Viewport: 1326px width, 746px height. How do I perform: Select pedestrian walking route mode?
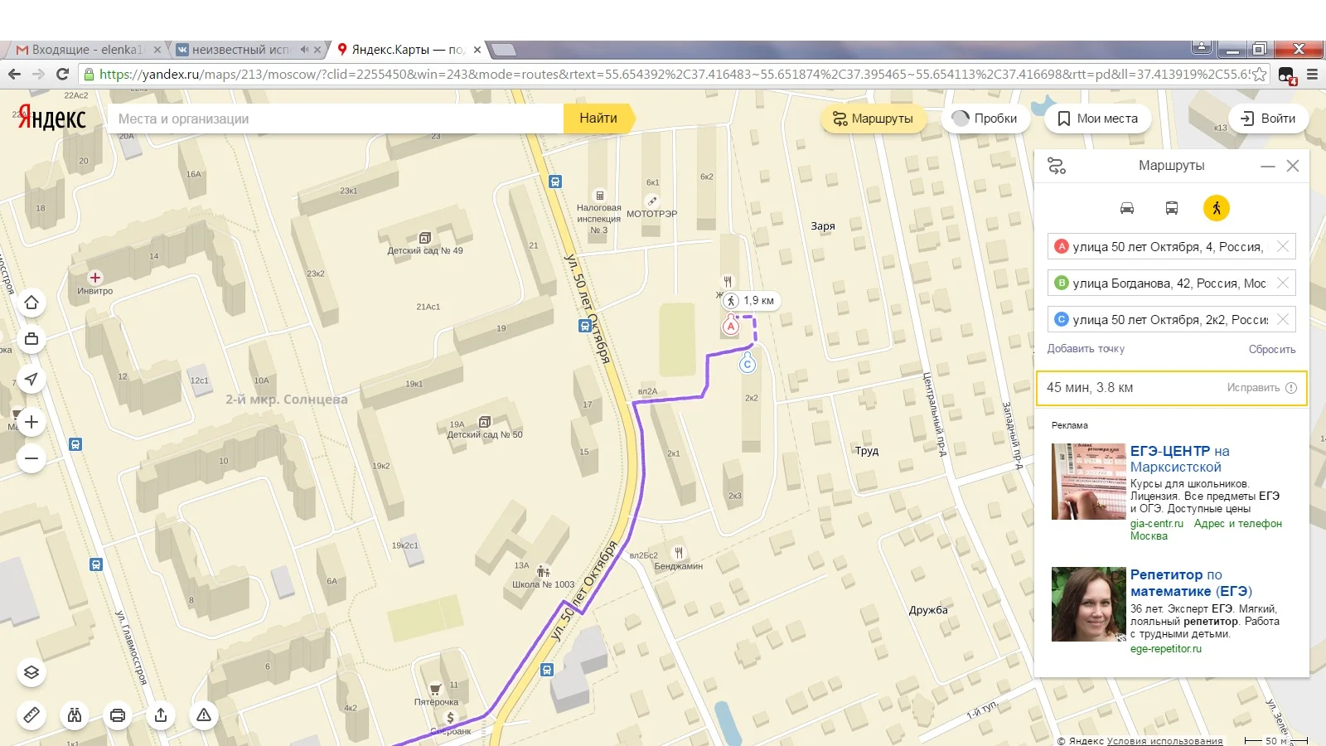1217,208
